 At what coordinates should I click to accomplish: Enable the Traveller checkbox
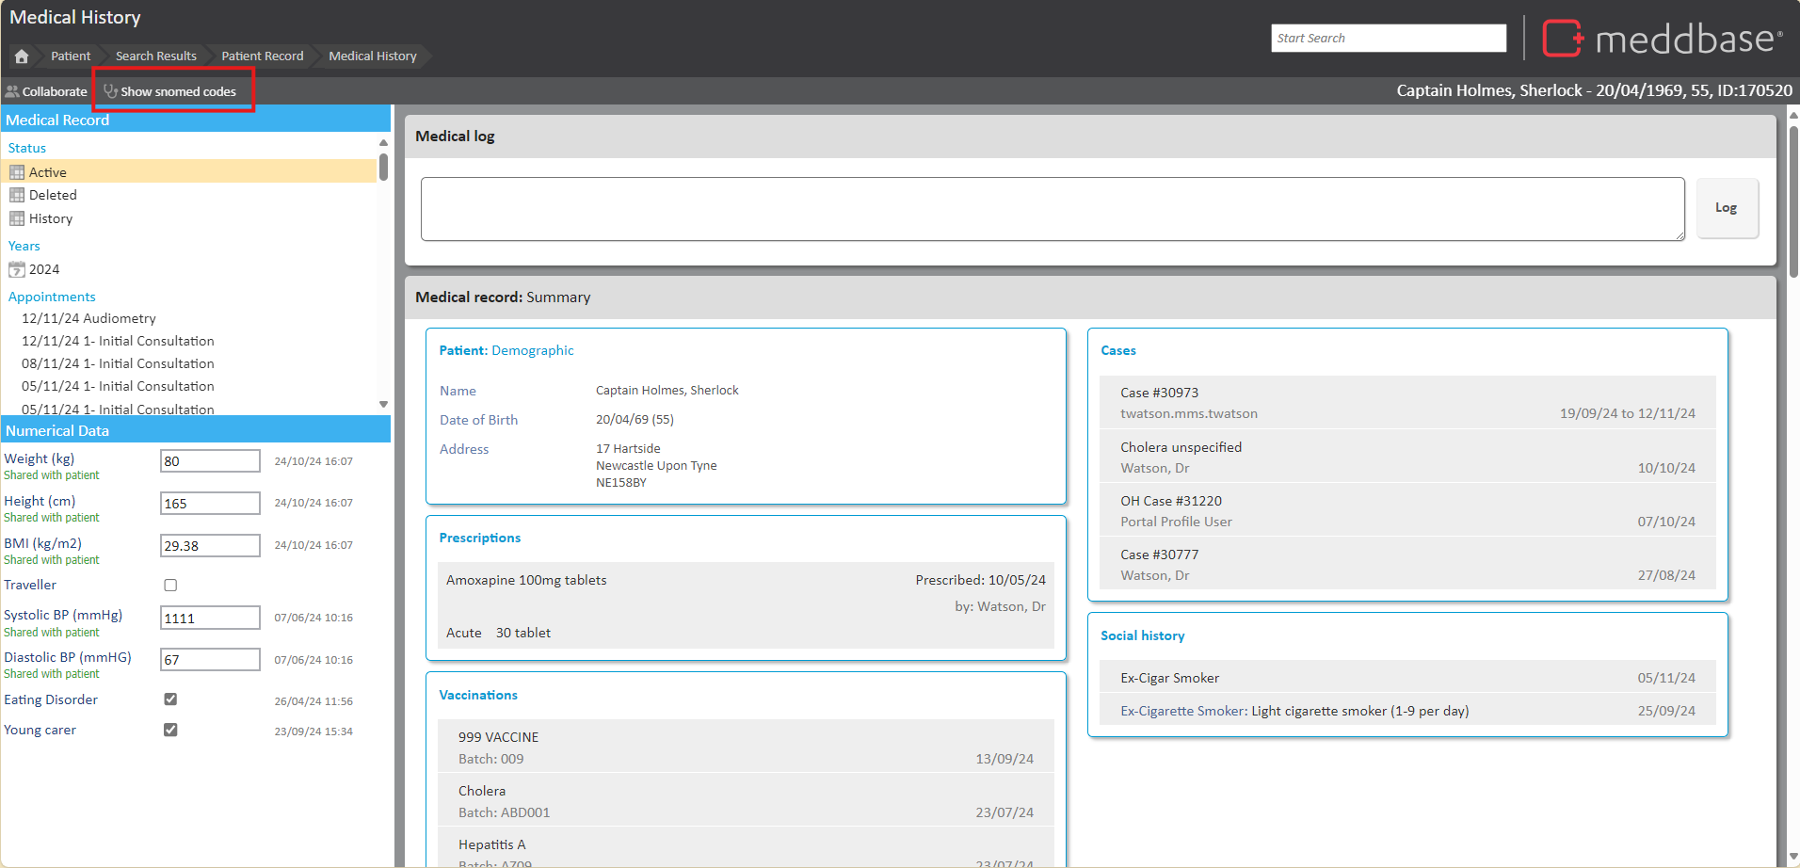click(x=170, y=586)
